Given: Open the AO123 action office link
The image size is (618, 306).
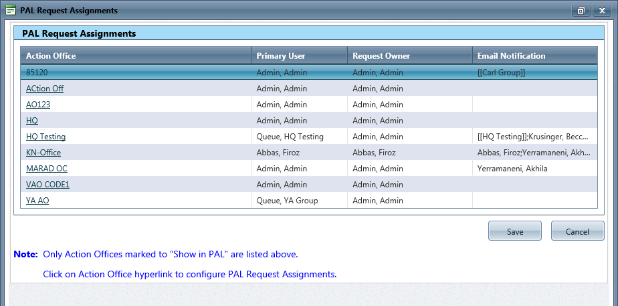Looking at the screenshot, I should (38, 105).
